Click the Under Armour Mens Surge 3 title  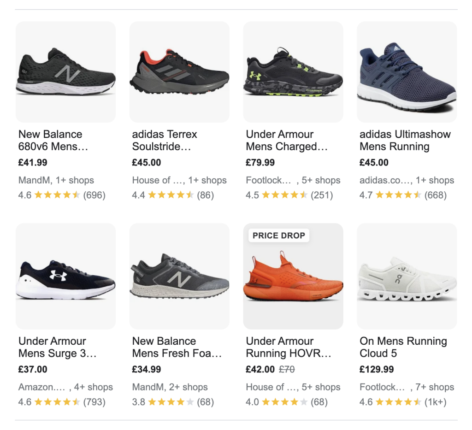58,348
